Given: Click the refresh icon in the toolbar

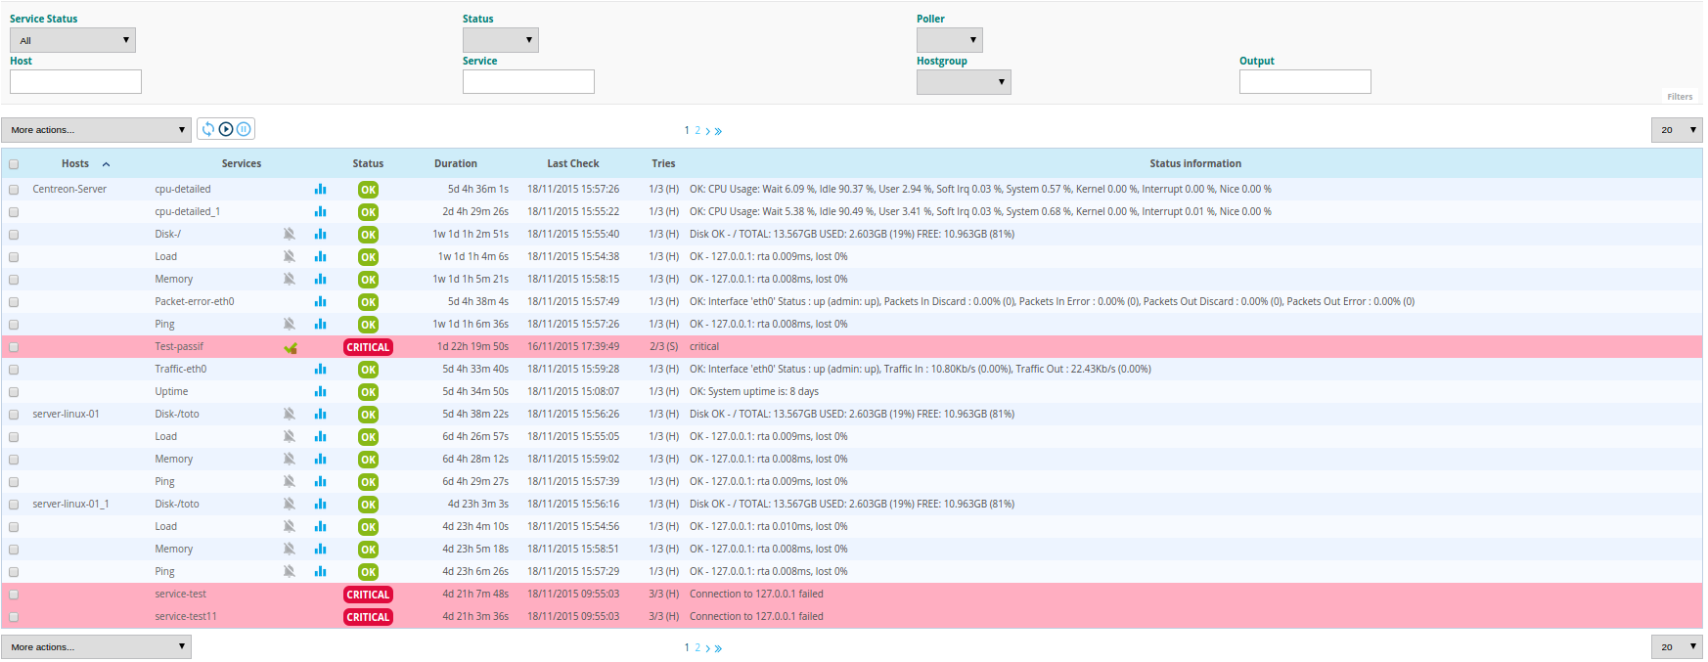Looking at the screenshot, I should coord(208,129).
